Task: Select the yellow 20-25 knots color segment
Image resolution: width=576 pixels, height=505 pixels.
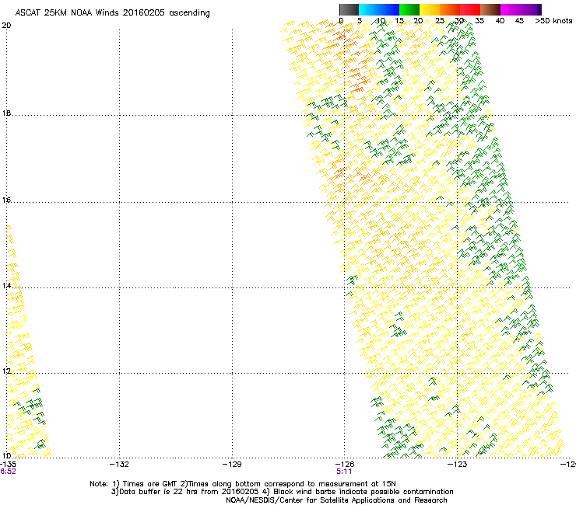Action: pyautogui.click(x=430, y=9)
